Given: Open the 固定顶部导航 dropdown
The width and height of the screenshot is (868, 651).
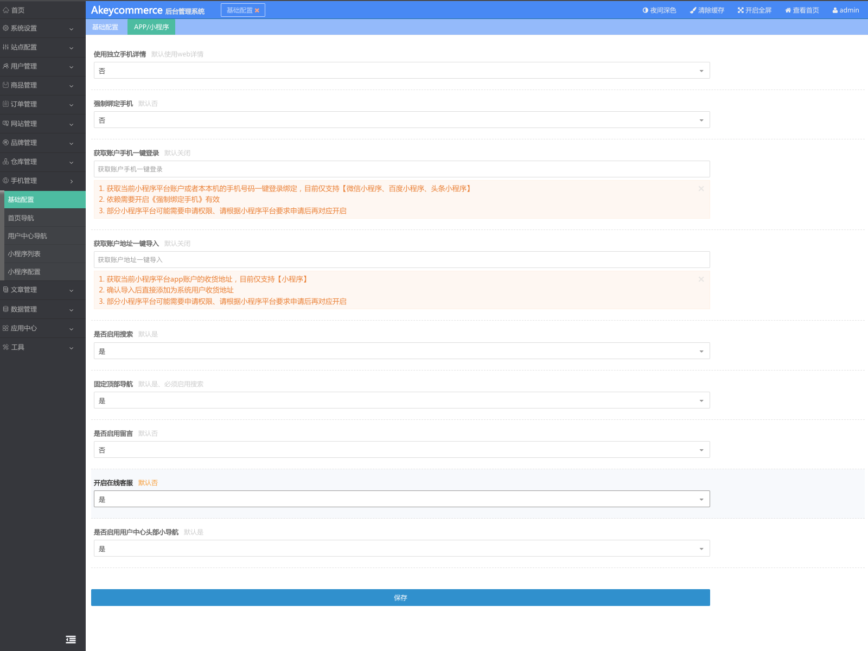Looking at the screenshot, I should click(x=401, y=400).
